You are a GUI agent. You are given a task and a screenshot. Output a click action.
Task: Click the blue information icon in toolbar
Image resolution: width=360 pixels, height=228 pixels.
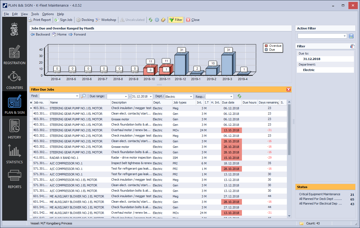tap(157, 20)
